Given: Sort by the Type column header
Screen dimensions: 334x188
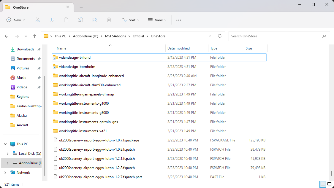Looking at the screenshot, I should click(x=226, y=48).
